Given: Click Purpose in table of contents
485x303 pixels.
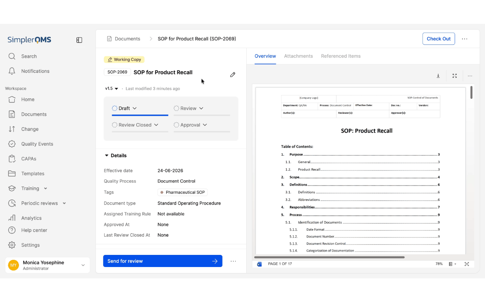Looking at the screenshot, I should (296, 155).
